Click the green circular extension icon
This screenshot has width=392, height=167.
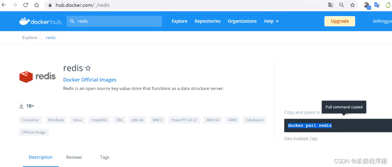click(x=388, y=5)
